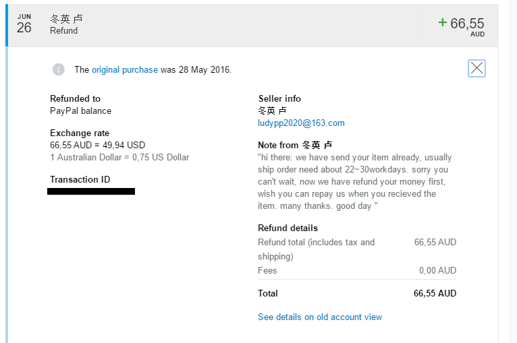This screenshot has width=517, height=343.
Task: Click the grey info icon
Action: coord(58,69)
